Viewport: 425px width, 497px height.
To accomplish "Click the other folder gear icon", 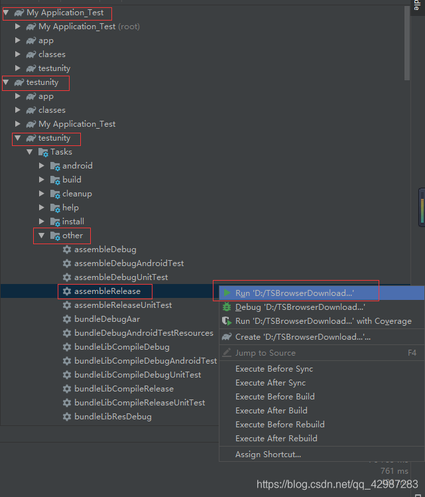I will click(55, 236).
